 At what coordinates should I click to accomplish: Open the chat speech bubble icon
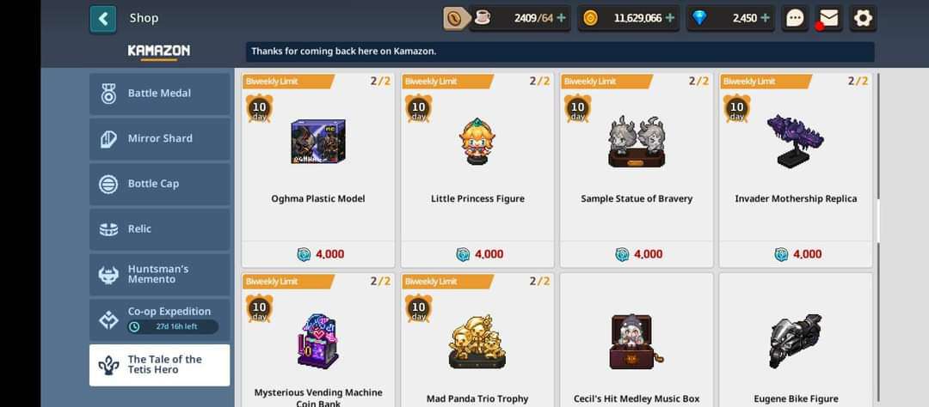pyautogui.click(x=795, y=18)
